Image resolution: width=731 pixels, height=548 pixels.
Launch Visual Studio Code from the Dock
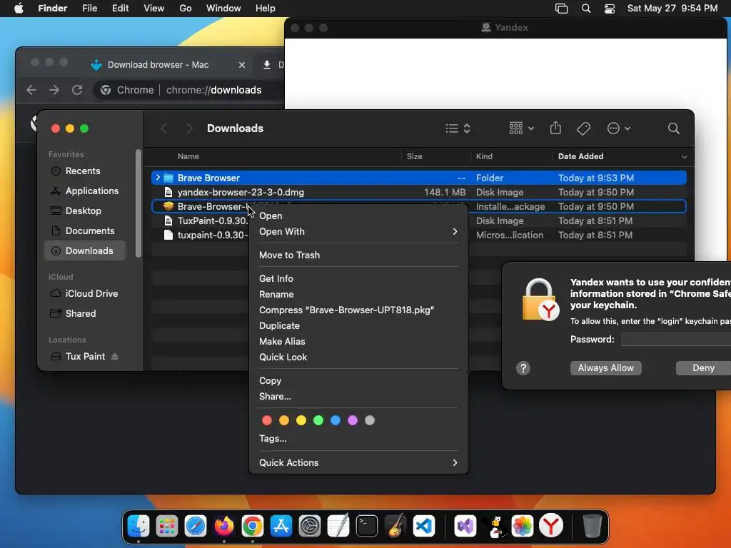(x=424, y=526)
